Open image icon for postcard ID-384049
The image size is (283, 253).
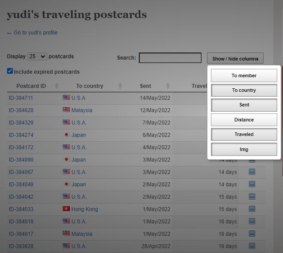[252, 184]
